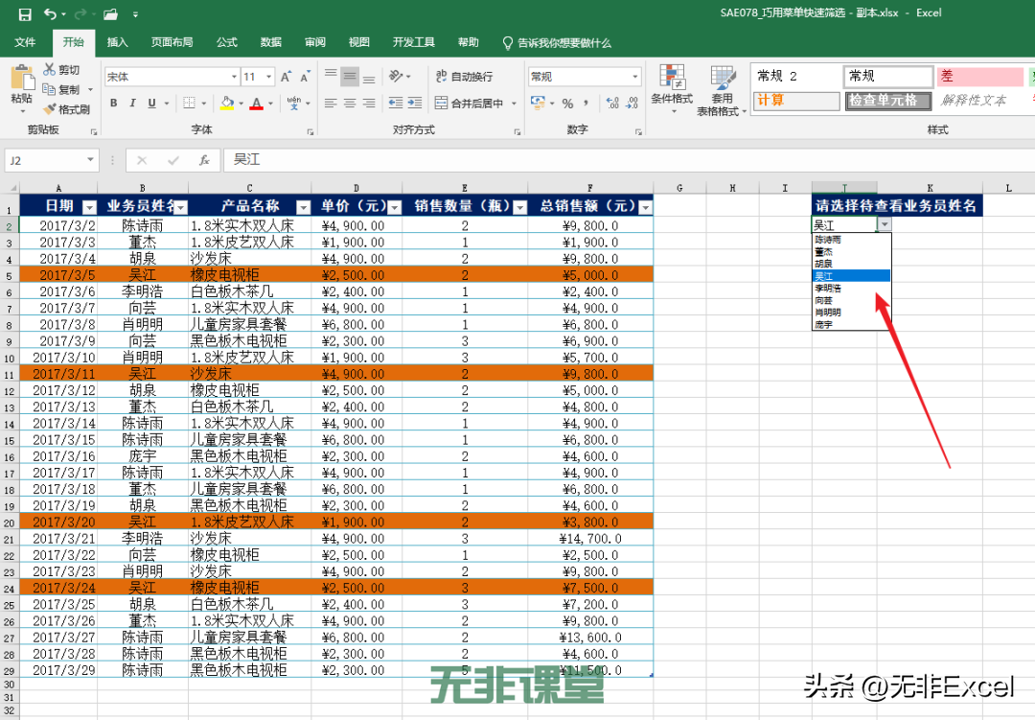Click the text orientation icon
Screen dimensions: 1035x720
pyautogui.click(x=396, y=77)
